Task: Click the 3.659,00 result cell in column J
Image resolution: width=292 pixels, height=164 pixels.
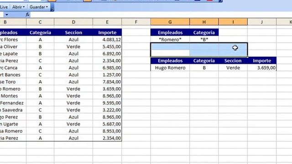Action: tap(262, 68)
